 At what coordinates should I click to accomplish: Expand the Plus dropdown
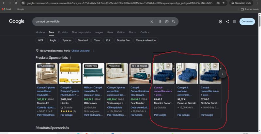point(132,32)
